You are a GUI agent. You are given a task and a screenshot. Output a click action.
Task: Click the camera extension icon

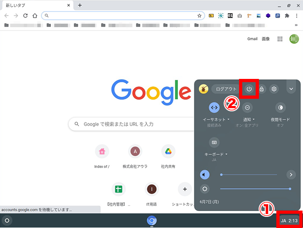(239, 15)
